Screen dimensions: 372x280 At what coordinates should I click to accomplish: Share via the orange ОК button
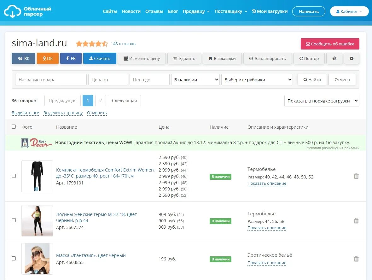[x=48, y=58]
